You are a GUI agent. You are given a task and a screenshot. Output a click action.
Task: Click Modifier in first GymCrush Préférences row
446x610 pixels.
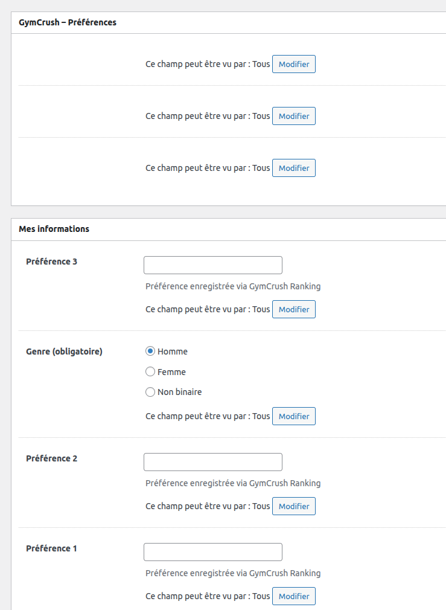pyautogui.click(x=293, y=65)
